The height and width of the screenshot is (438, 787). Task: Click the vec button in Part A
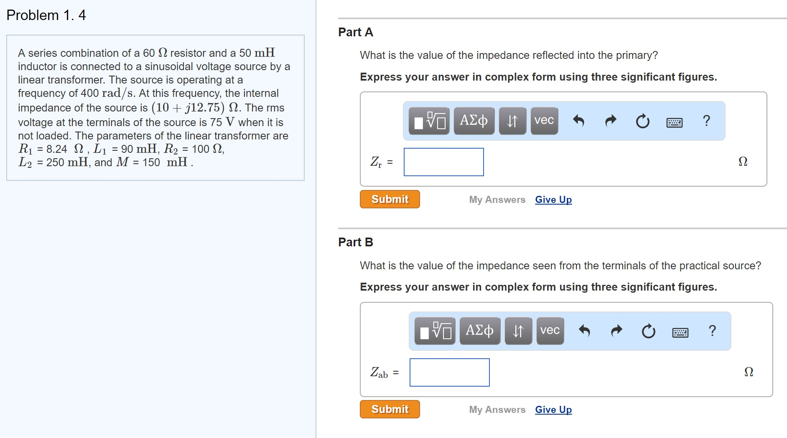point(544,121)
